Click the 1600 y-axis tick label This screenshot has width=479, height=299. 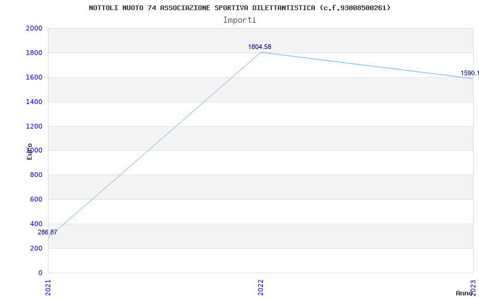[34, 78]
